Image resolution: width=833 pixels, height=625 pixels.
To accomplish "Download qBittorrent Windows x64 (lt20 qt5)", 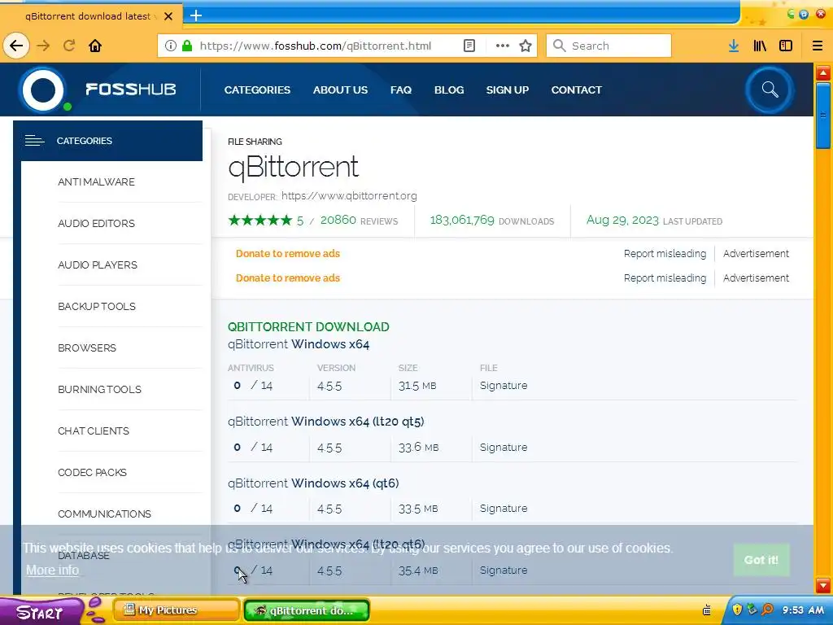I will tap(326, 422).
